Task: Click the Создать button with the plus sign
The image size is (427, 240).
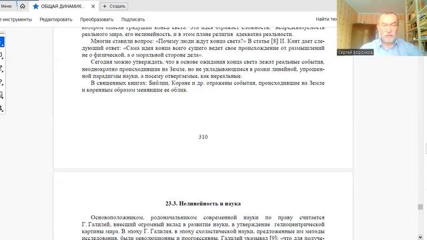Action: [x=114, y=6]
